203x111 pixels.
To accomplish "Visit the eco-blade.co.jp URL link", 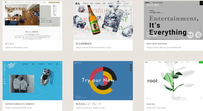I will [90, 108].
